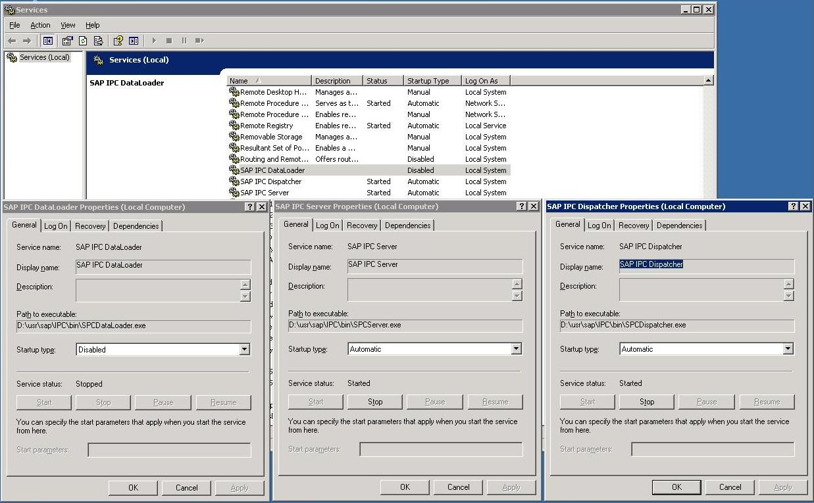
Task: Sort services by Log On As column header
Action: pos(486,81)
